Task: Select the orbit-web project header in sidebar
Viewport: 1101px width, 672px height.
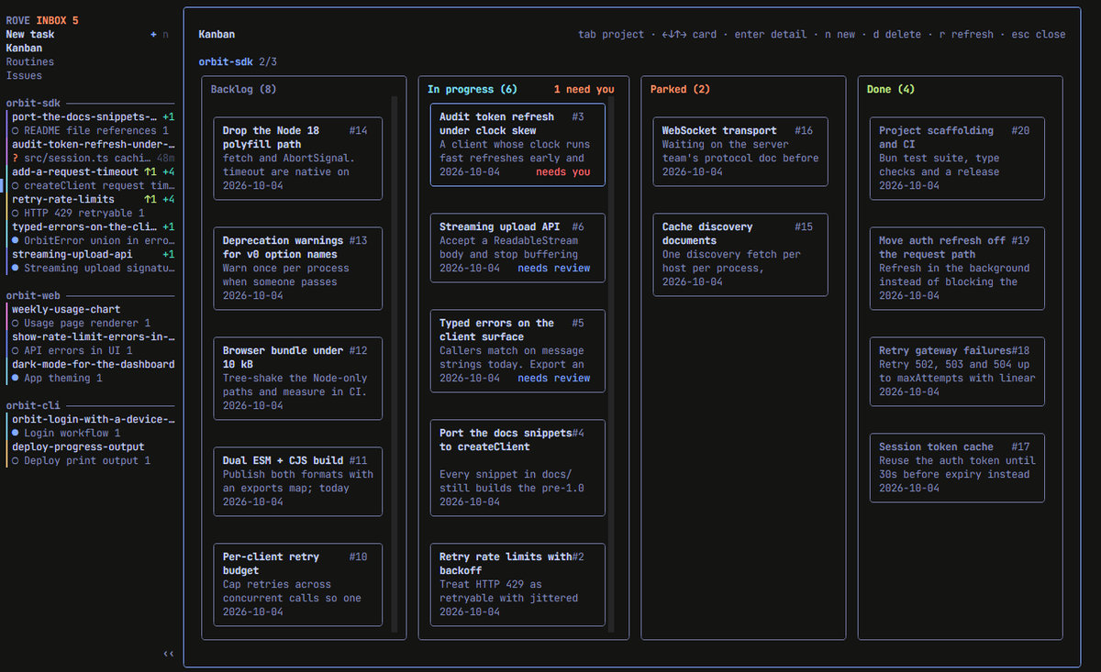Action: (33, 295)
